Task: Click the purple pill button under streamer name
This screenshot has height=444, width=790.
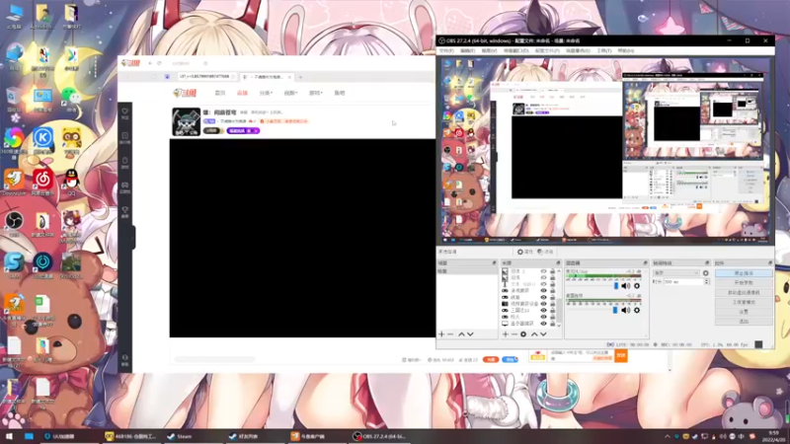Action: point(243,131)
